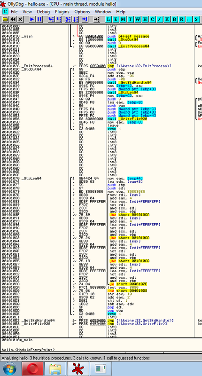Image resolution: width=202 pixels, height=376 pixels.
Task: Show Patches with slash button
Action: 160,19
